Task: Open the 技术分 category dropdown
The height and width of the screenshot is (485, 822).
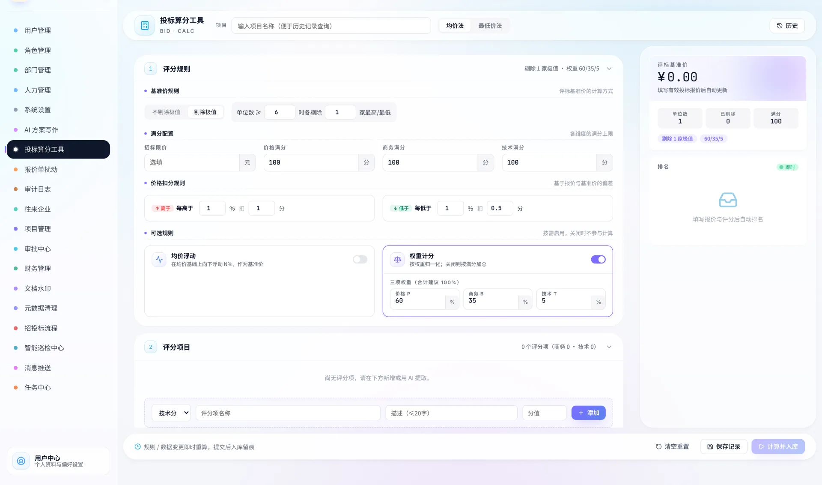Action: 171,413
